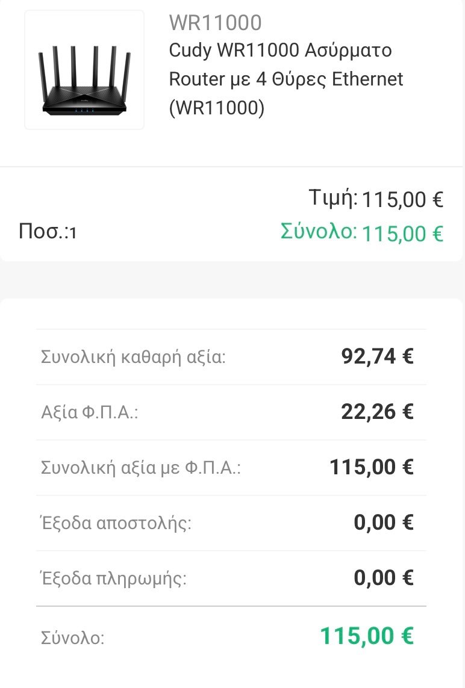Select the Συνολική αξία με Φ.Π.Α. label
The height and width of the screenshot is (688, 465).
coord(141,468)
